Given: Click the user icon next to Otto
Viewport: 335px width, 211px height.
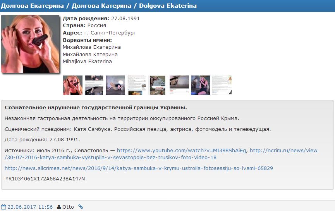Looking at the screenshot, I should (x=59, y=207).
